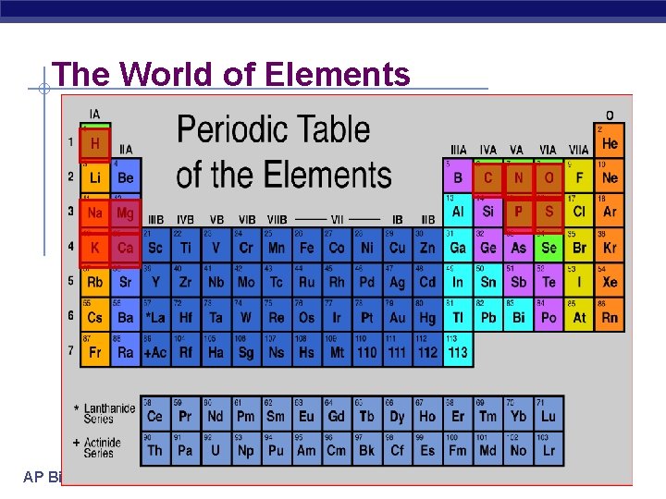Select the Potassium (K) cell

[95, 249]
